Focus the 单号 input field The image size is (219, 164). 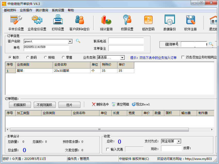coord(46,48)
